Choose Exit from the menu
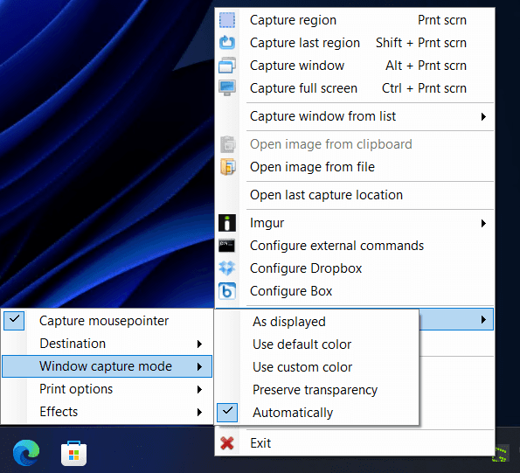Image resolution: width=520 pixels, height=473 pixels. (x=355, y=443)
